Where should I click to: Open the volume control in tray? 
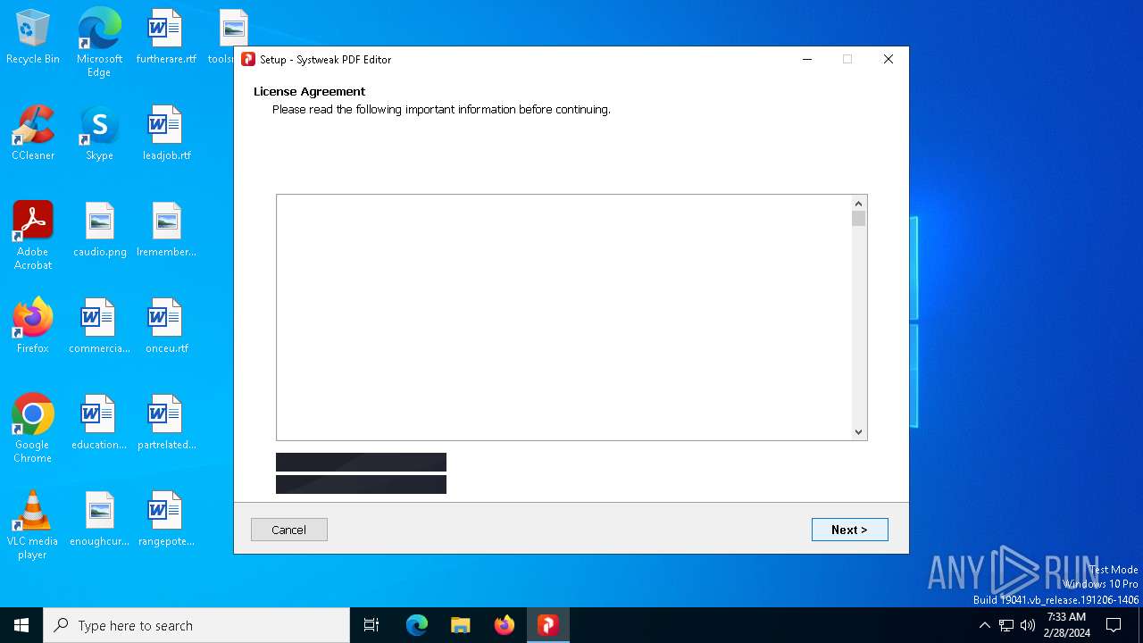[x=1028, y=625]
